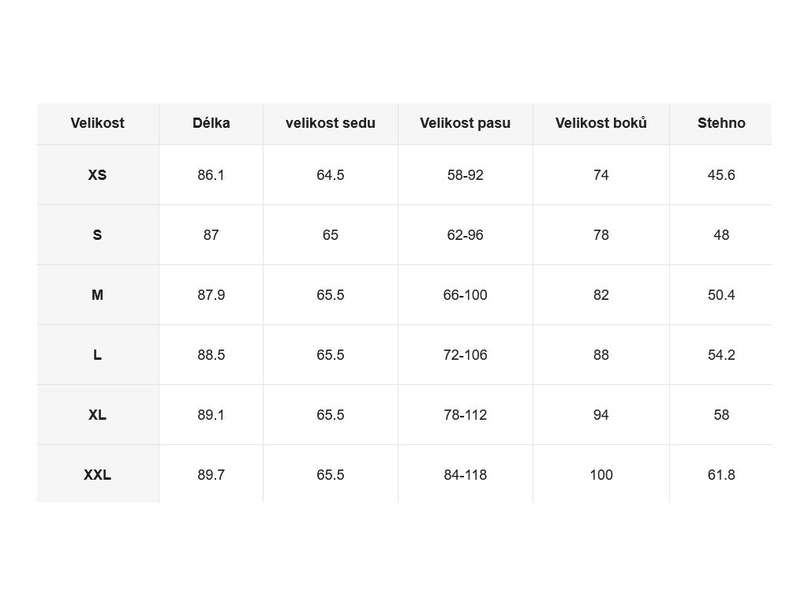
Task: Select the 58-92 waist value
Action: coord(465,174)
